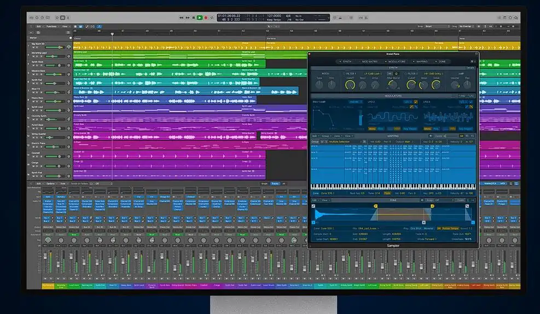Viewport: 540px width, 314px height.
Task: Click the yellow loop start marker in Sampler
Action: coord(375,206)
